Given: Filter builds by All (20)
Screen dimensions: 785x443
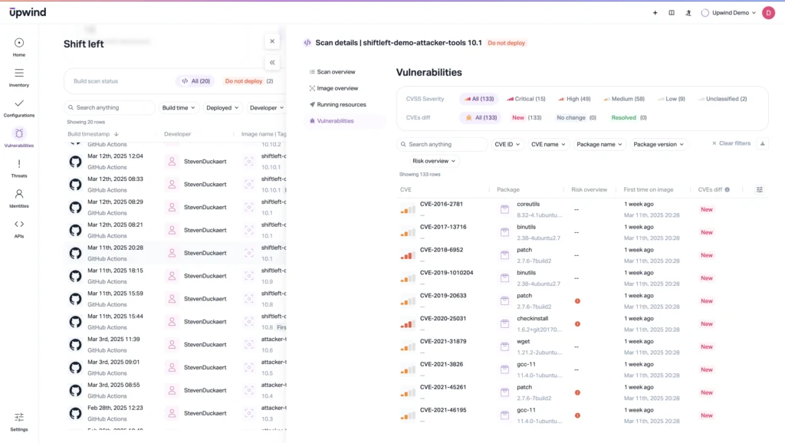Looking at the screenshot, I should point(195,81).
